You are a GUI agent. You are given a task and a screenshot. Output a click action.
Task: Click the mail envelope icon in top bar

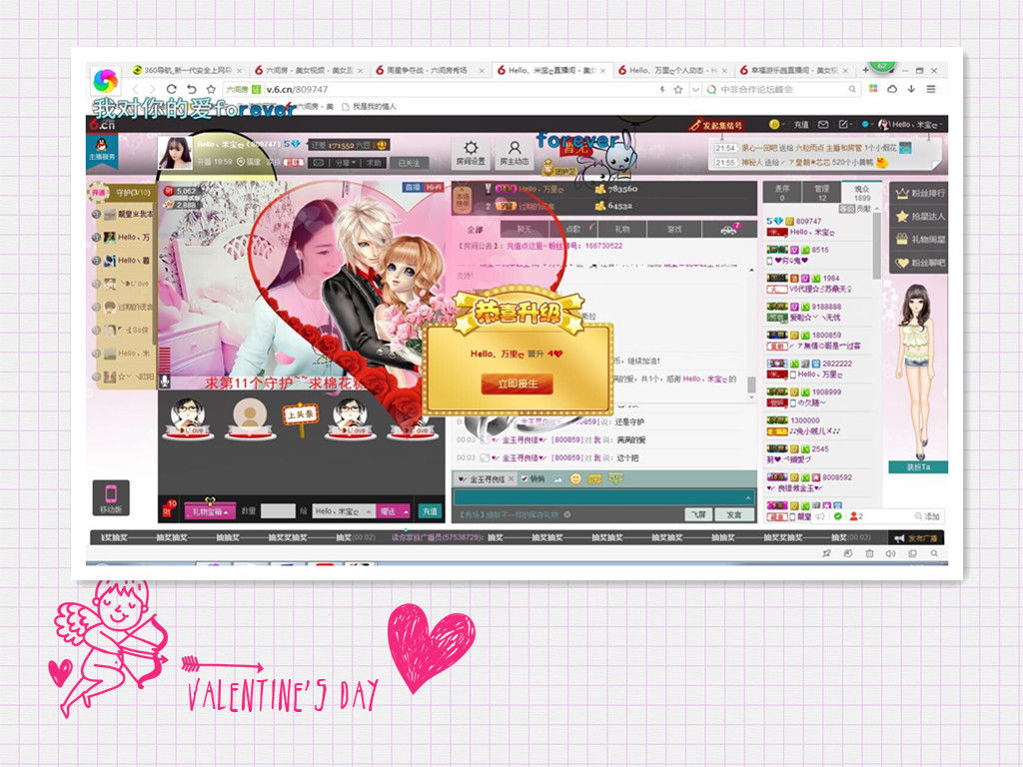(823, 125)
